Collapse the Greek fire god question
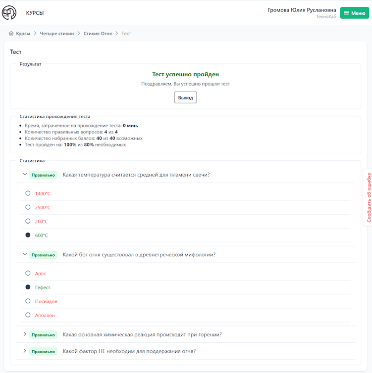Viewport: 372px width, 373px height. [25, 254]
